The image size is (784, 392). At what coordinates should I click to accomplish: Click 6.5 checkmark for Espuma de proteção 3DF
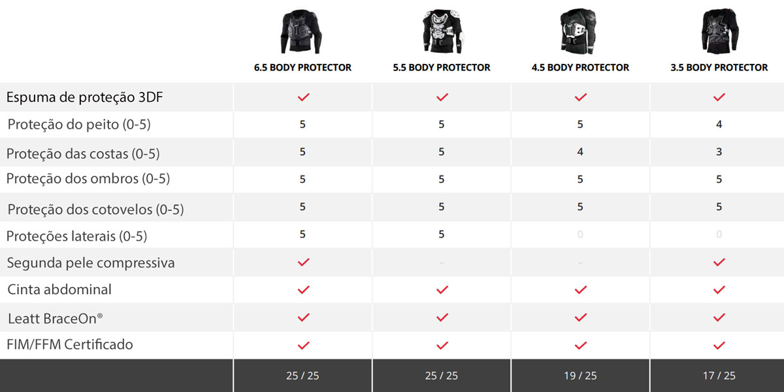(x=303, y=97)
